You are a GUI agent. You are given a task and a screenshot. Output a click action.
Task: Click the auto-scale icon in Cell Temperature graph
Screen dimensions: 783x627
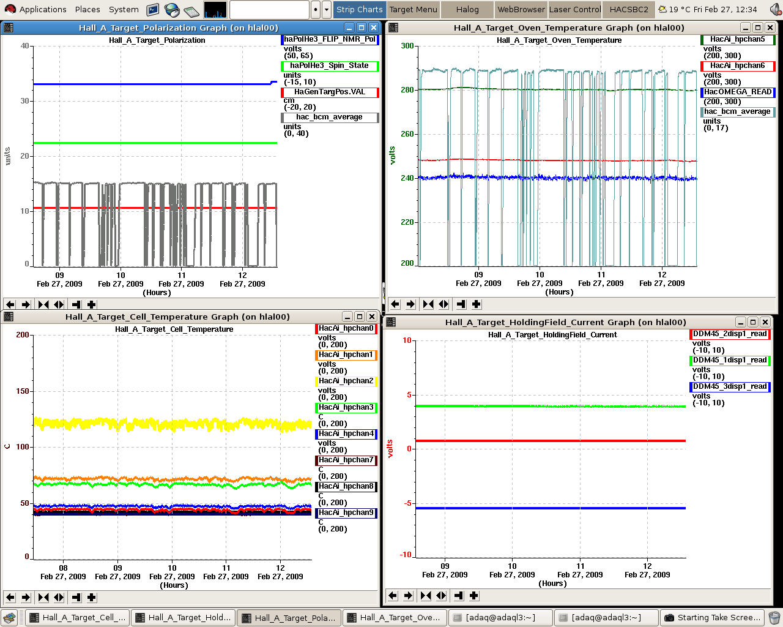(x=76, y=597)
